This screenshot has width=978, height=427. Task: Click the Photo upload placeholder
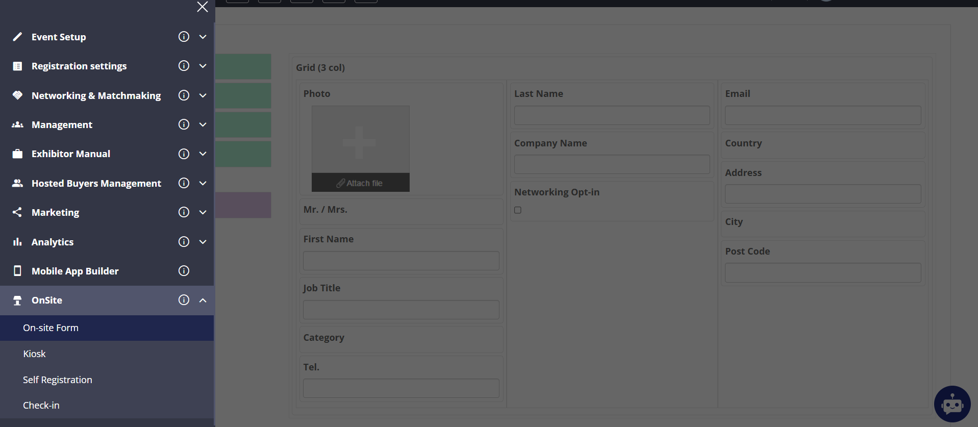tap(360, 140)
